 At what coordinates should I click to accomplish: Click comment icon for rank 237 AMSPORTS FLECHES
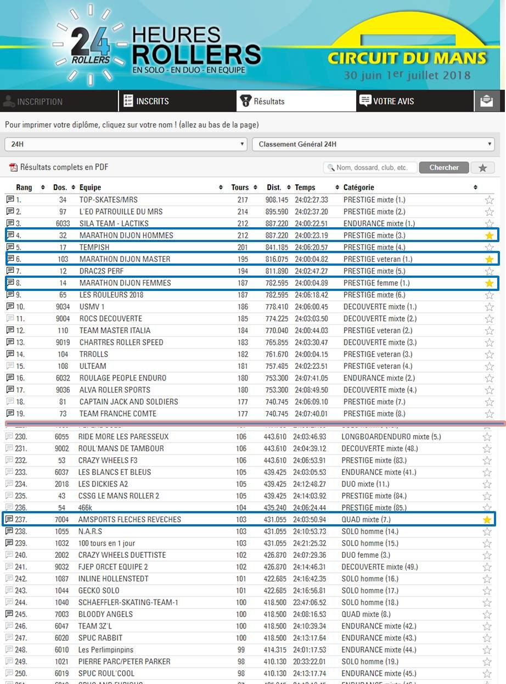[9, 519]
